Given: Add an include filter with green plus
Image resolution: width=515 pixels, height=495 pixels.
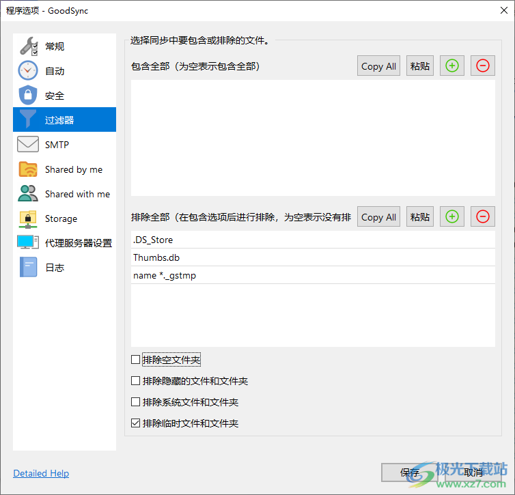Looking at the screenshot, I should (x=452, y=66).
